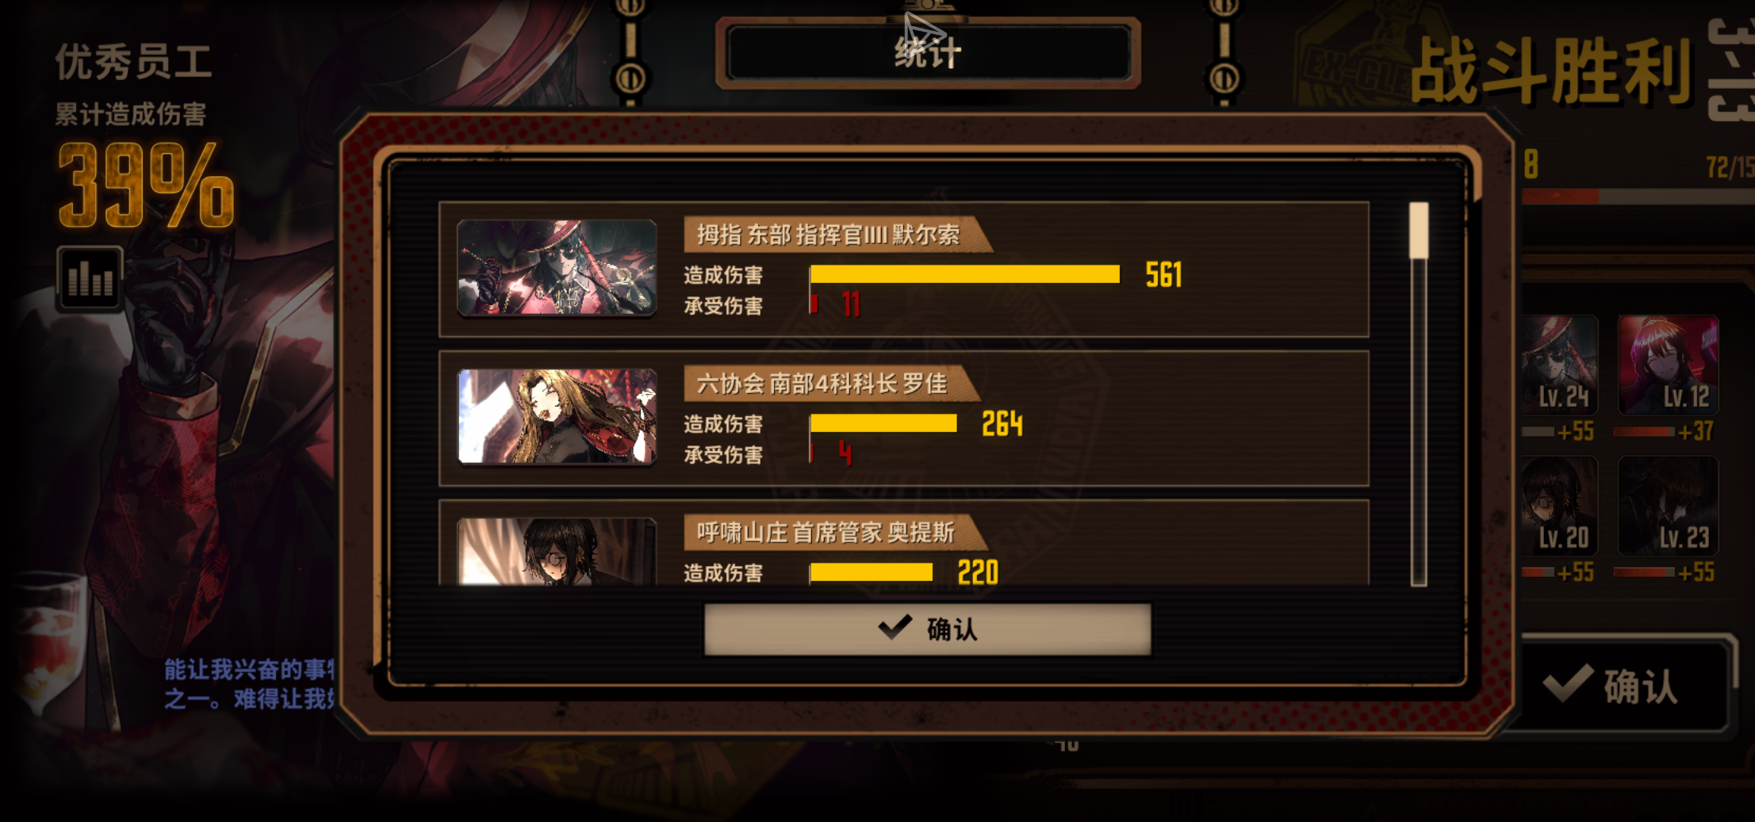Select the 六协会 南部4科科长 罗佳 name label

point(822,384)
